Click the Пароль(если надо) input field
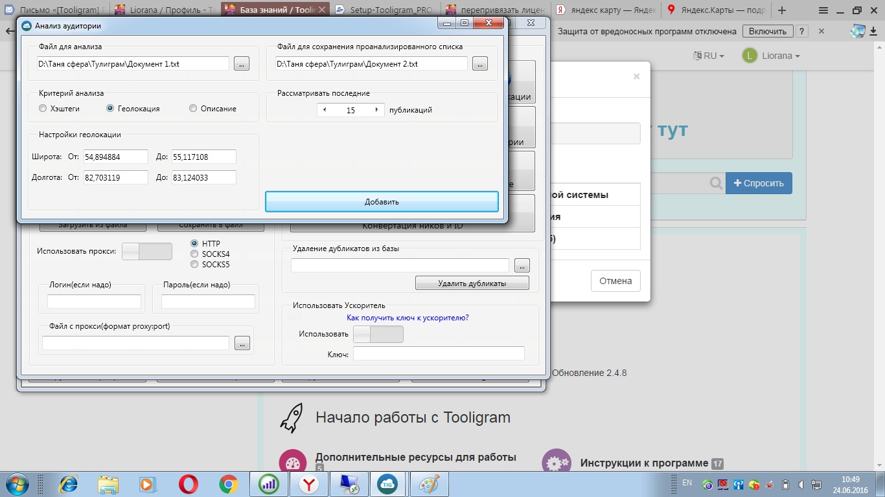 pos(208,302)
